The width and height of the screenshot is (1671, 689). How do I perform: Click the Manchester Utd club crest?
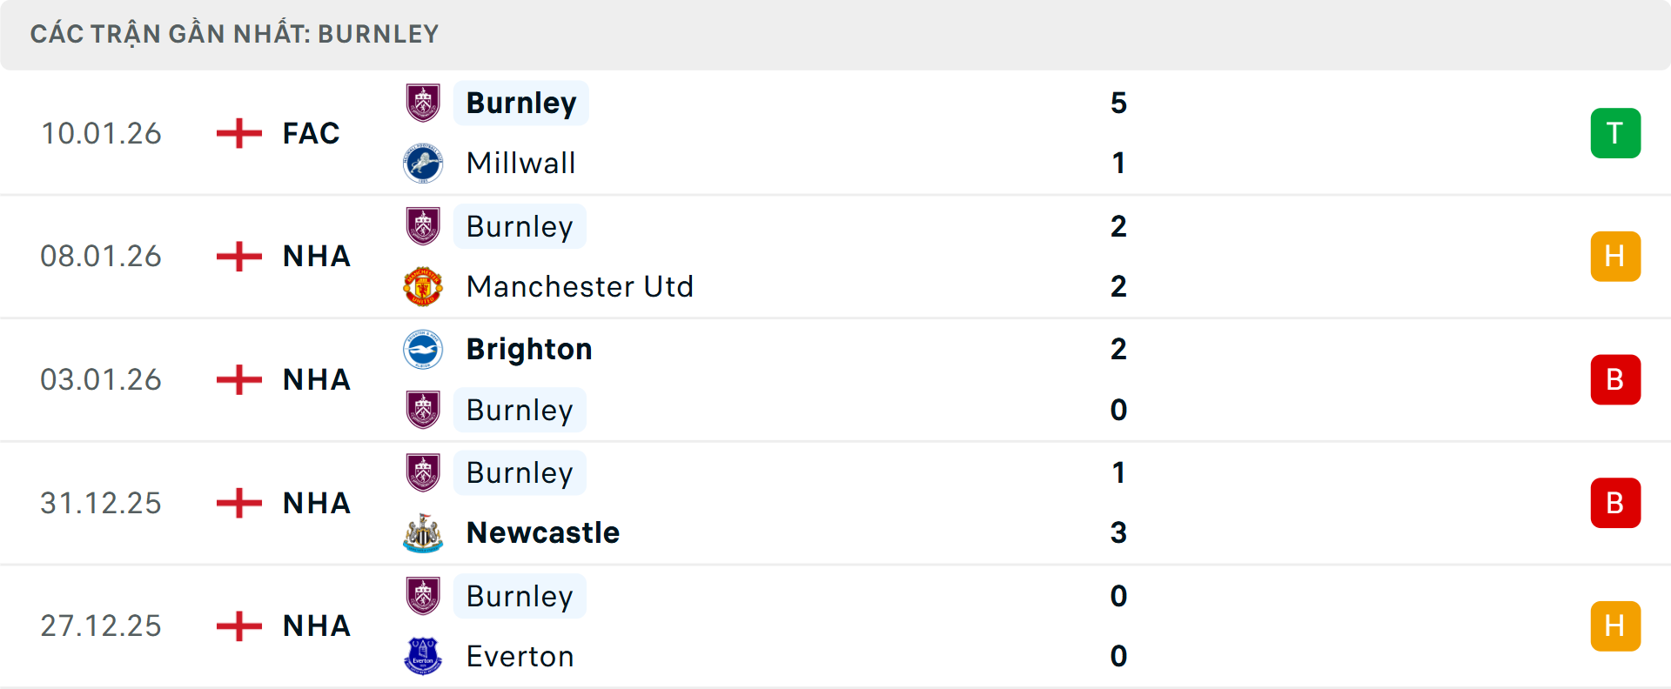[424, 286]
